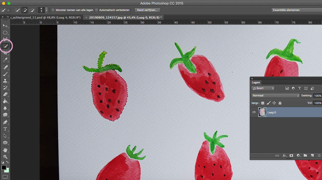Enable 'Monster nemen van alle lagen' checkbox
322x180 pixels.
point(53,10)
